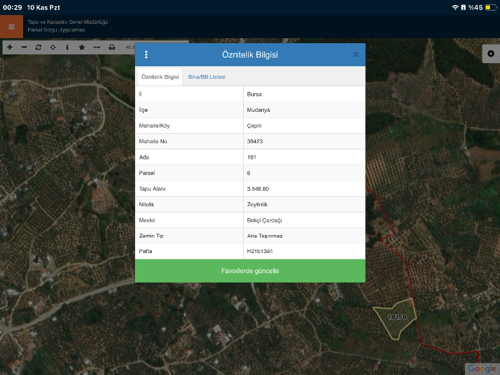This screenshot has height=375, width=500.
Task: Click the coordinate field in toolbar
Action: (128, 47)
